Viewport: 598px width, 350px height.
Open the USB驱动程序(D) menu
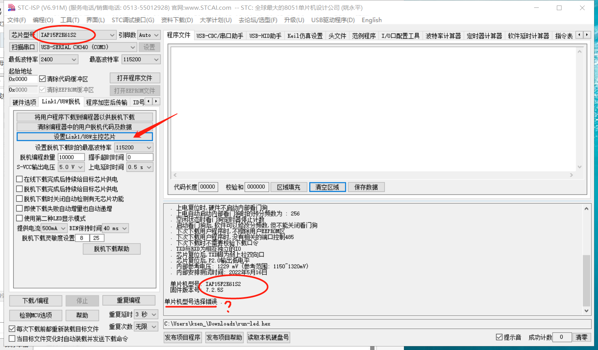pos(333,20)
